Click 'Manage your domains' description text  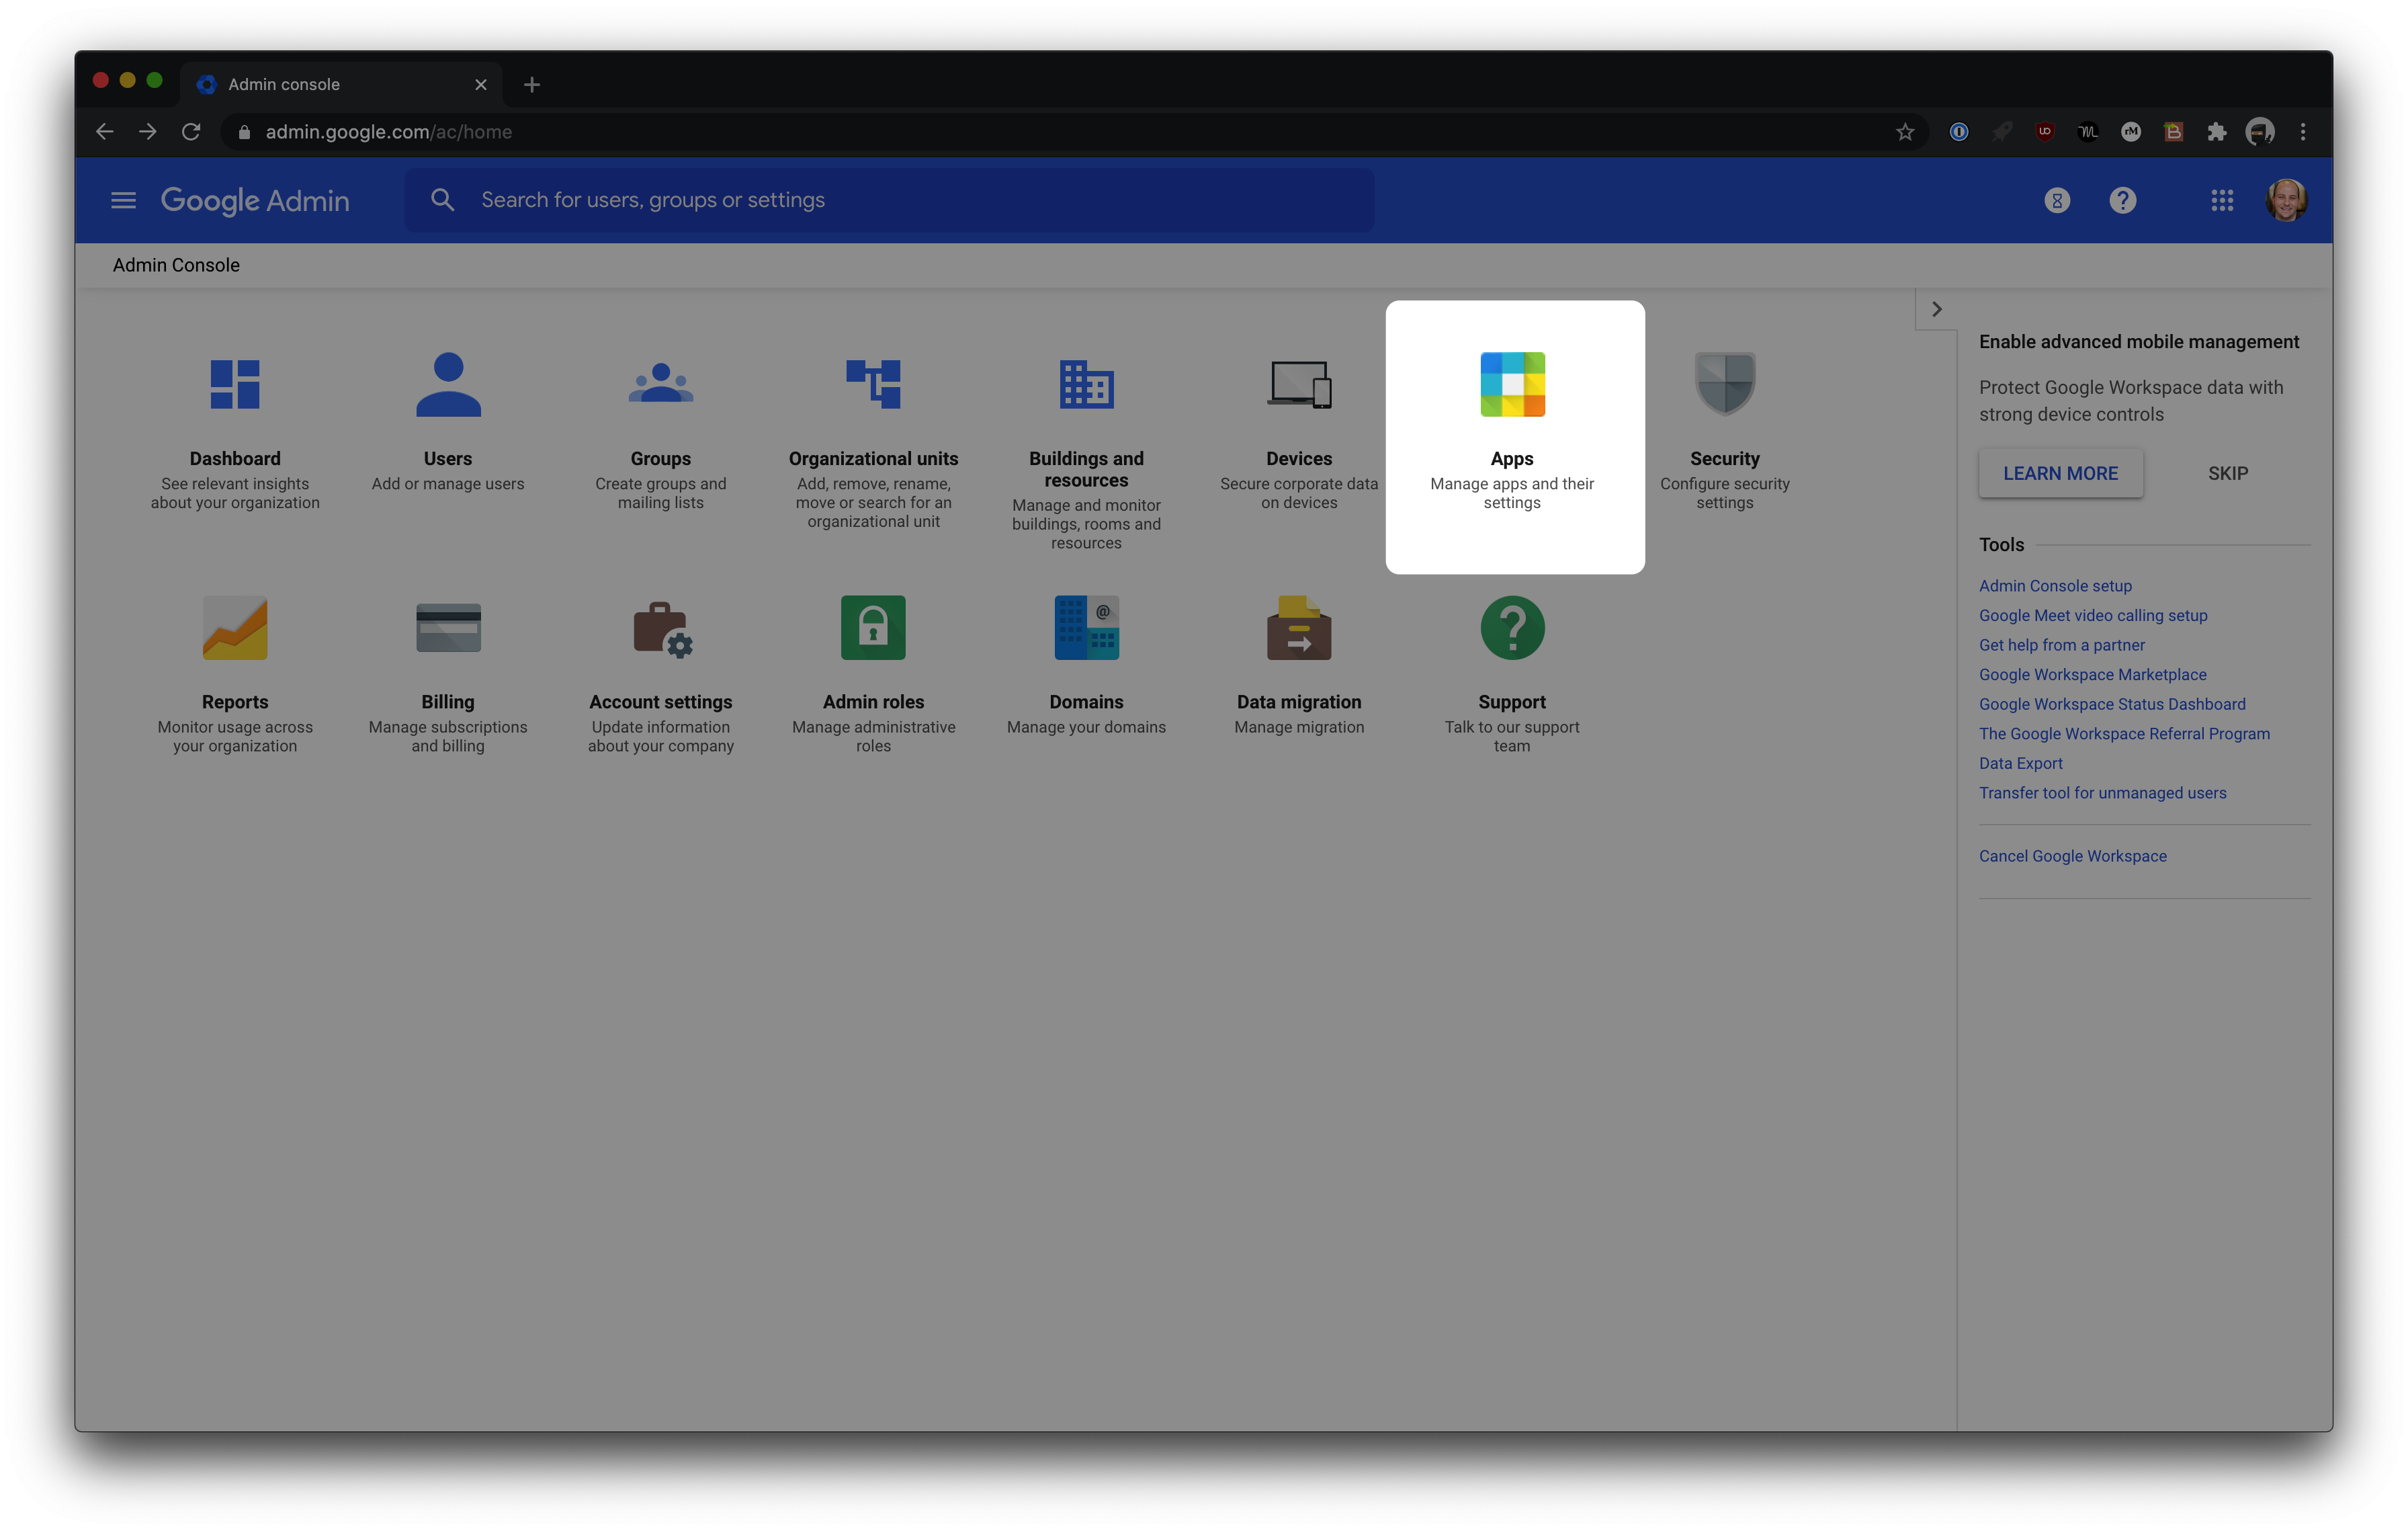[1086, 727]
